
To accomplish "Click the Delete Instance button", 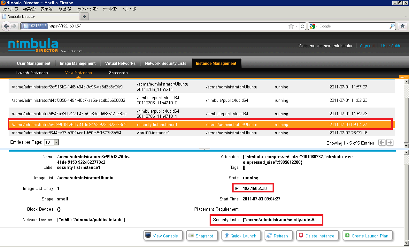I will coord(316,236).
